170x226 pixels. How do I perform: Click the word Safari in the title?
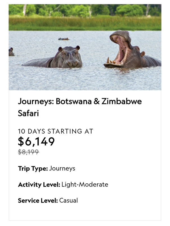[28, 113]
